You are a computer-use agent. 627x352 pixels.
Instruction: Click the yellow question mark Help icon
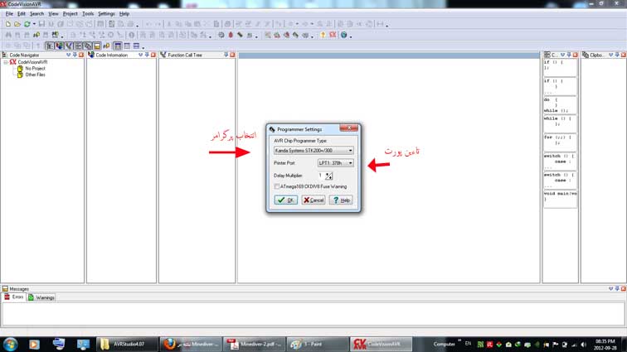pos(323,35)
